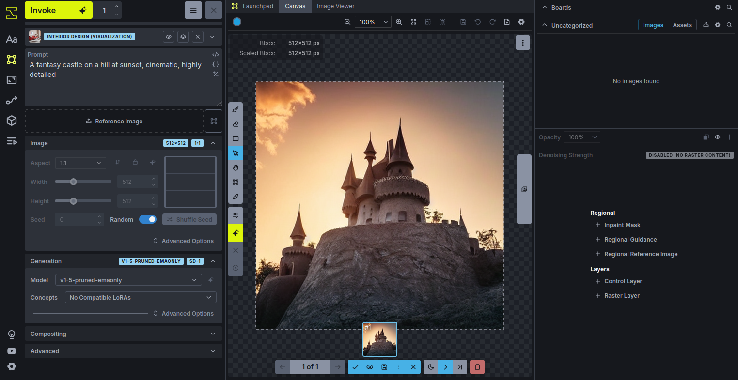Toggle the Random seed switch
Screen dimensions: 738x380
pos(148,219)
